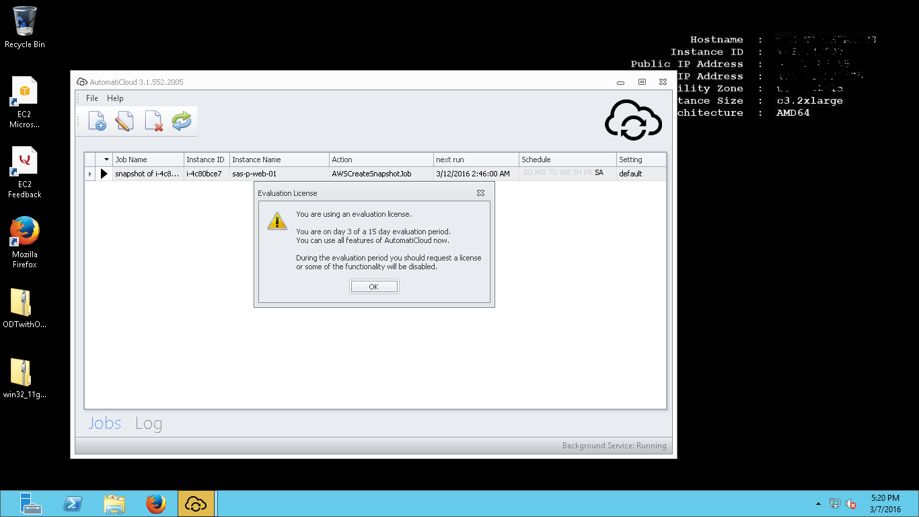Sort by the Job Name column header
Screen dimensions: 919x517
click(148, 160)
